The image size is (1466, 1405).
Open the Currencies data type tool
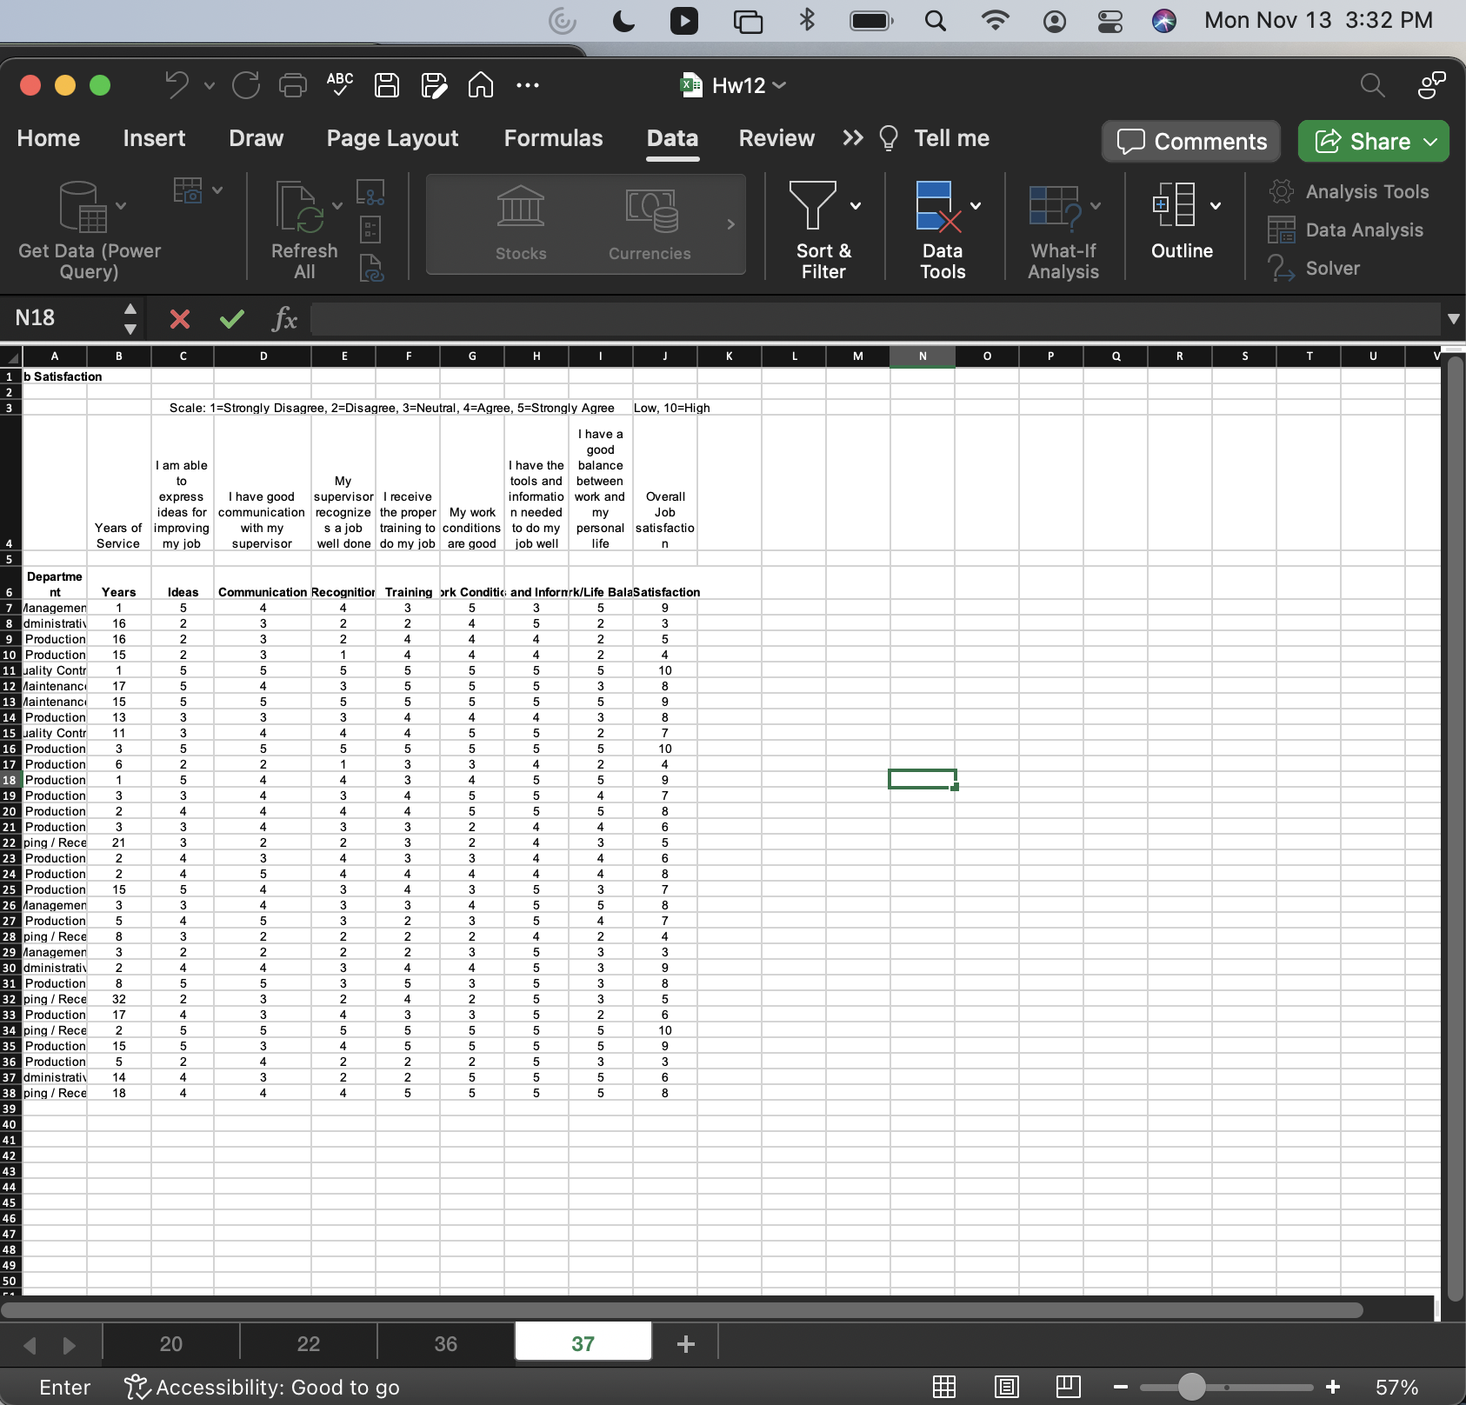(649, 223)
